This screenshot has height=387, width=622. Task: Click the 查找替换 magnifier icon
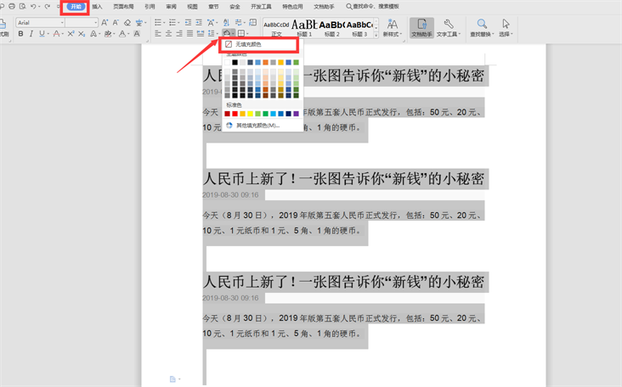click(482, 25)
